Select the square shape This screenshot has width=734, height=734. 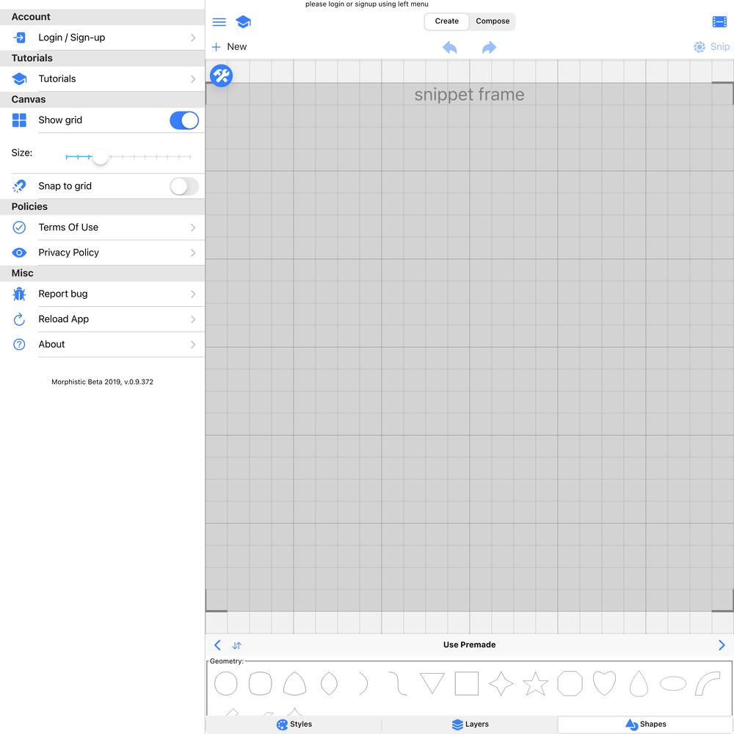(x=467, y=683)
